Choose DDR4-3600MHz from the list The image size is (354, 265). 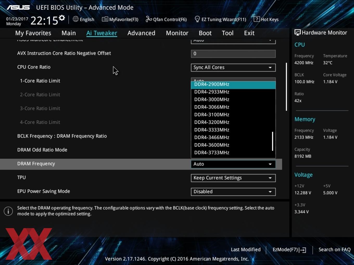tap(233, 145)
